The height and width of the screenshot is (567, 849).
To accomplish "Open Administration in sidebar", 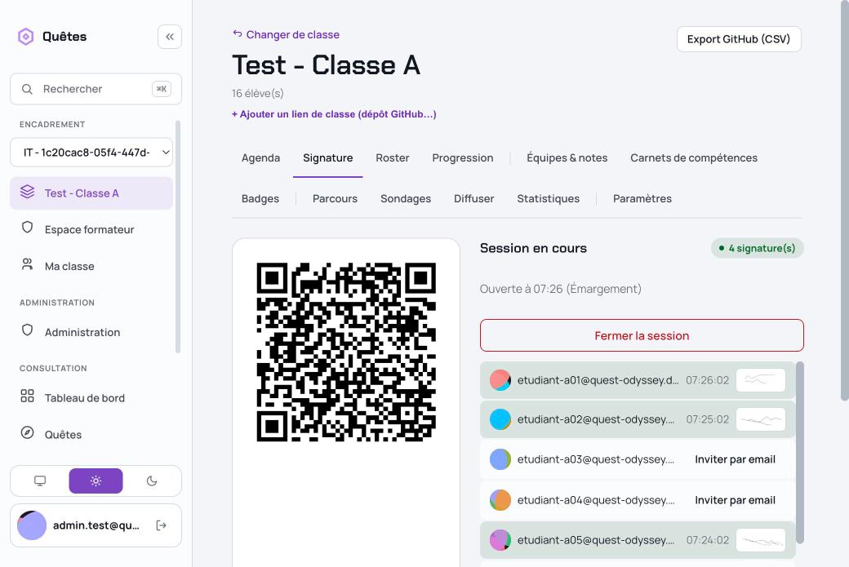I will pyautogui.click(x=91, y=332).
